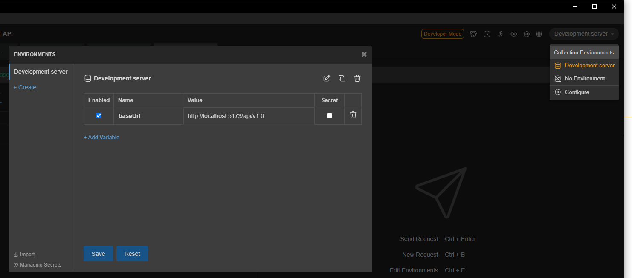
Task: Select Development server in dropdown list
Action: click(589, 66)
